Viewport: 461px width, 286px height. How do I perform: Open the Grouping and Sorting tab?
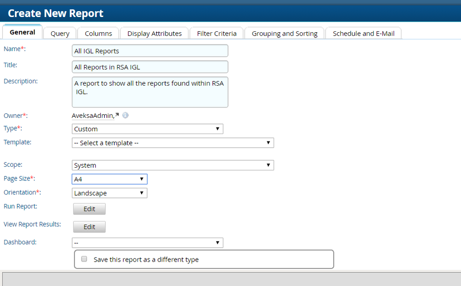284,33
